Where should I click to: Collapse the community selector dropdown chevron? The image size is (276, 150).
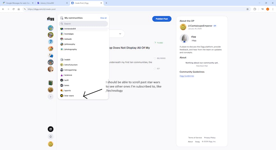click(x=120, y=34)
